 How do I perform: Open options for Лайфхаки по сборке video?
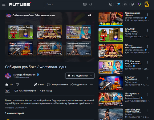147,14
